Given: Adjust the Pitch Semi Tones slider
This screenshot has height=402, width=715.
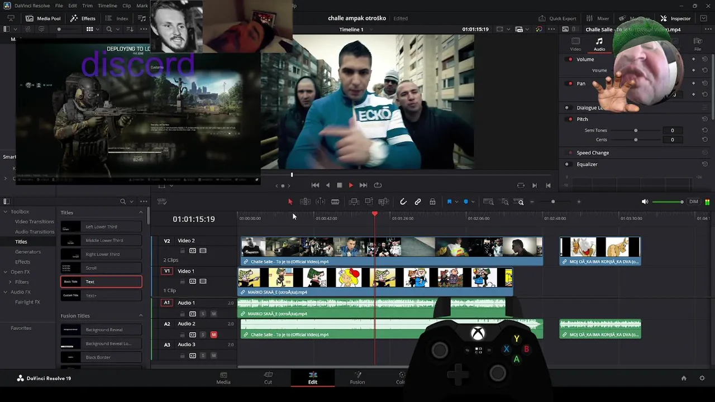Looking at the screenshot, I should click(x=636, y=131).
